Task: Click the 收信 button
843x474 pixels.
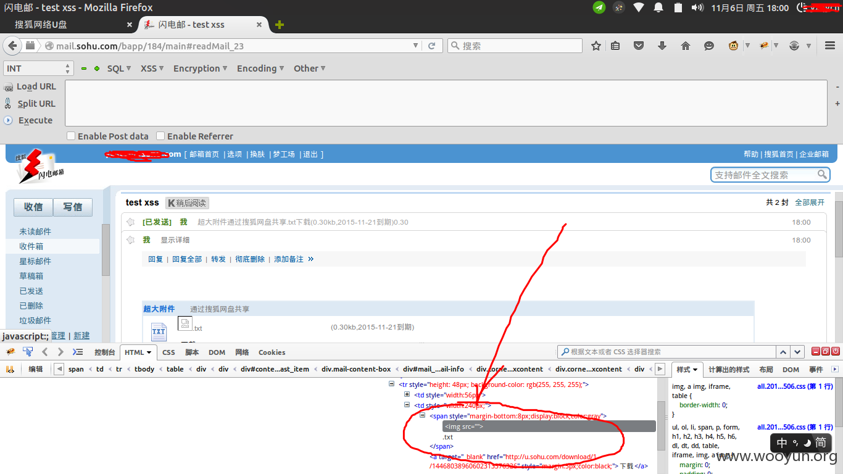Action: tap(33, 207)
